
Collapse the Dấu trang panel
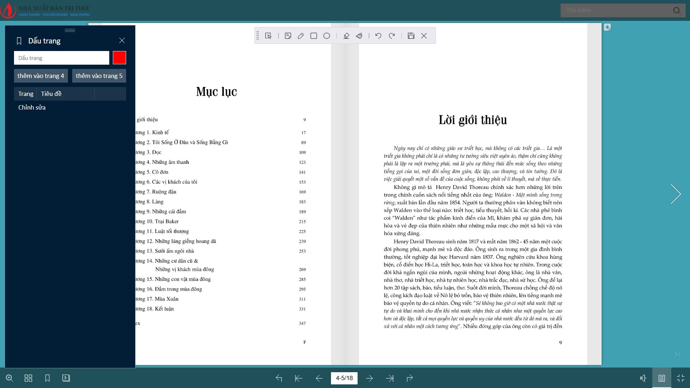point(122,41)
